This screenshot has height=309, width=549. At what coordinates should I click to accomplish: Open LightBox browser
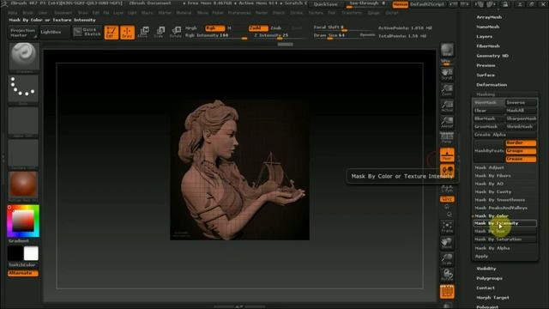coord(55,33)
